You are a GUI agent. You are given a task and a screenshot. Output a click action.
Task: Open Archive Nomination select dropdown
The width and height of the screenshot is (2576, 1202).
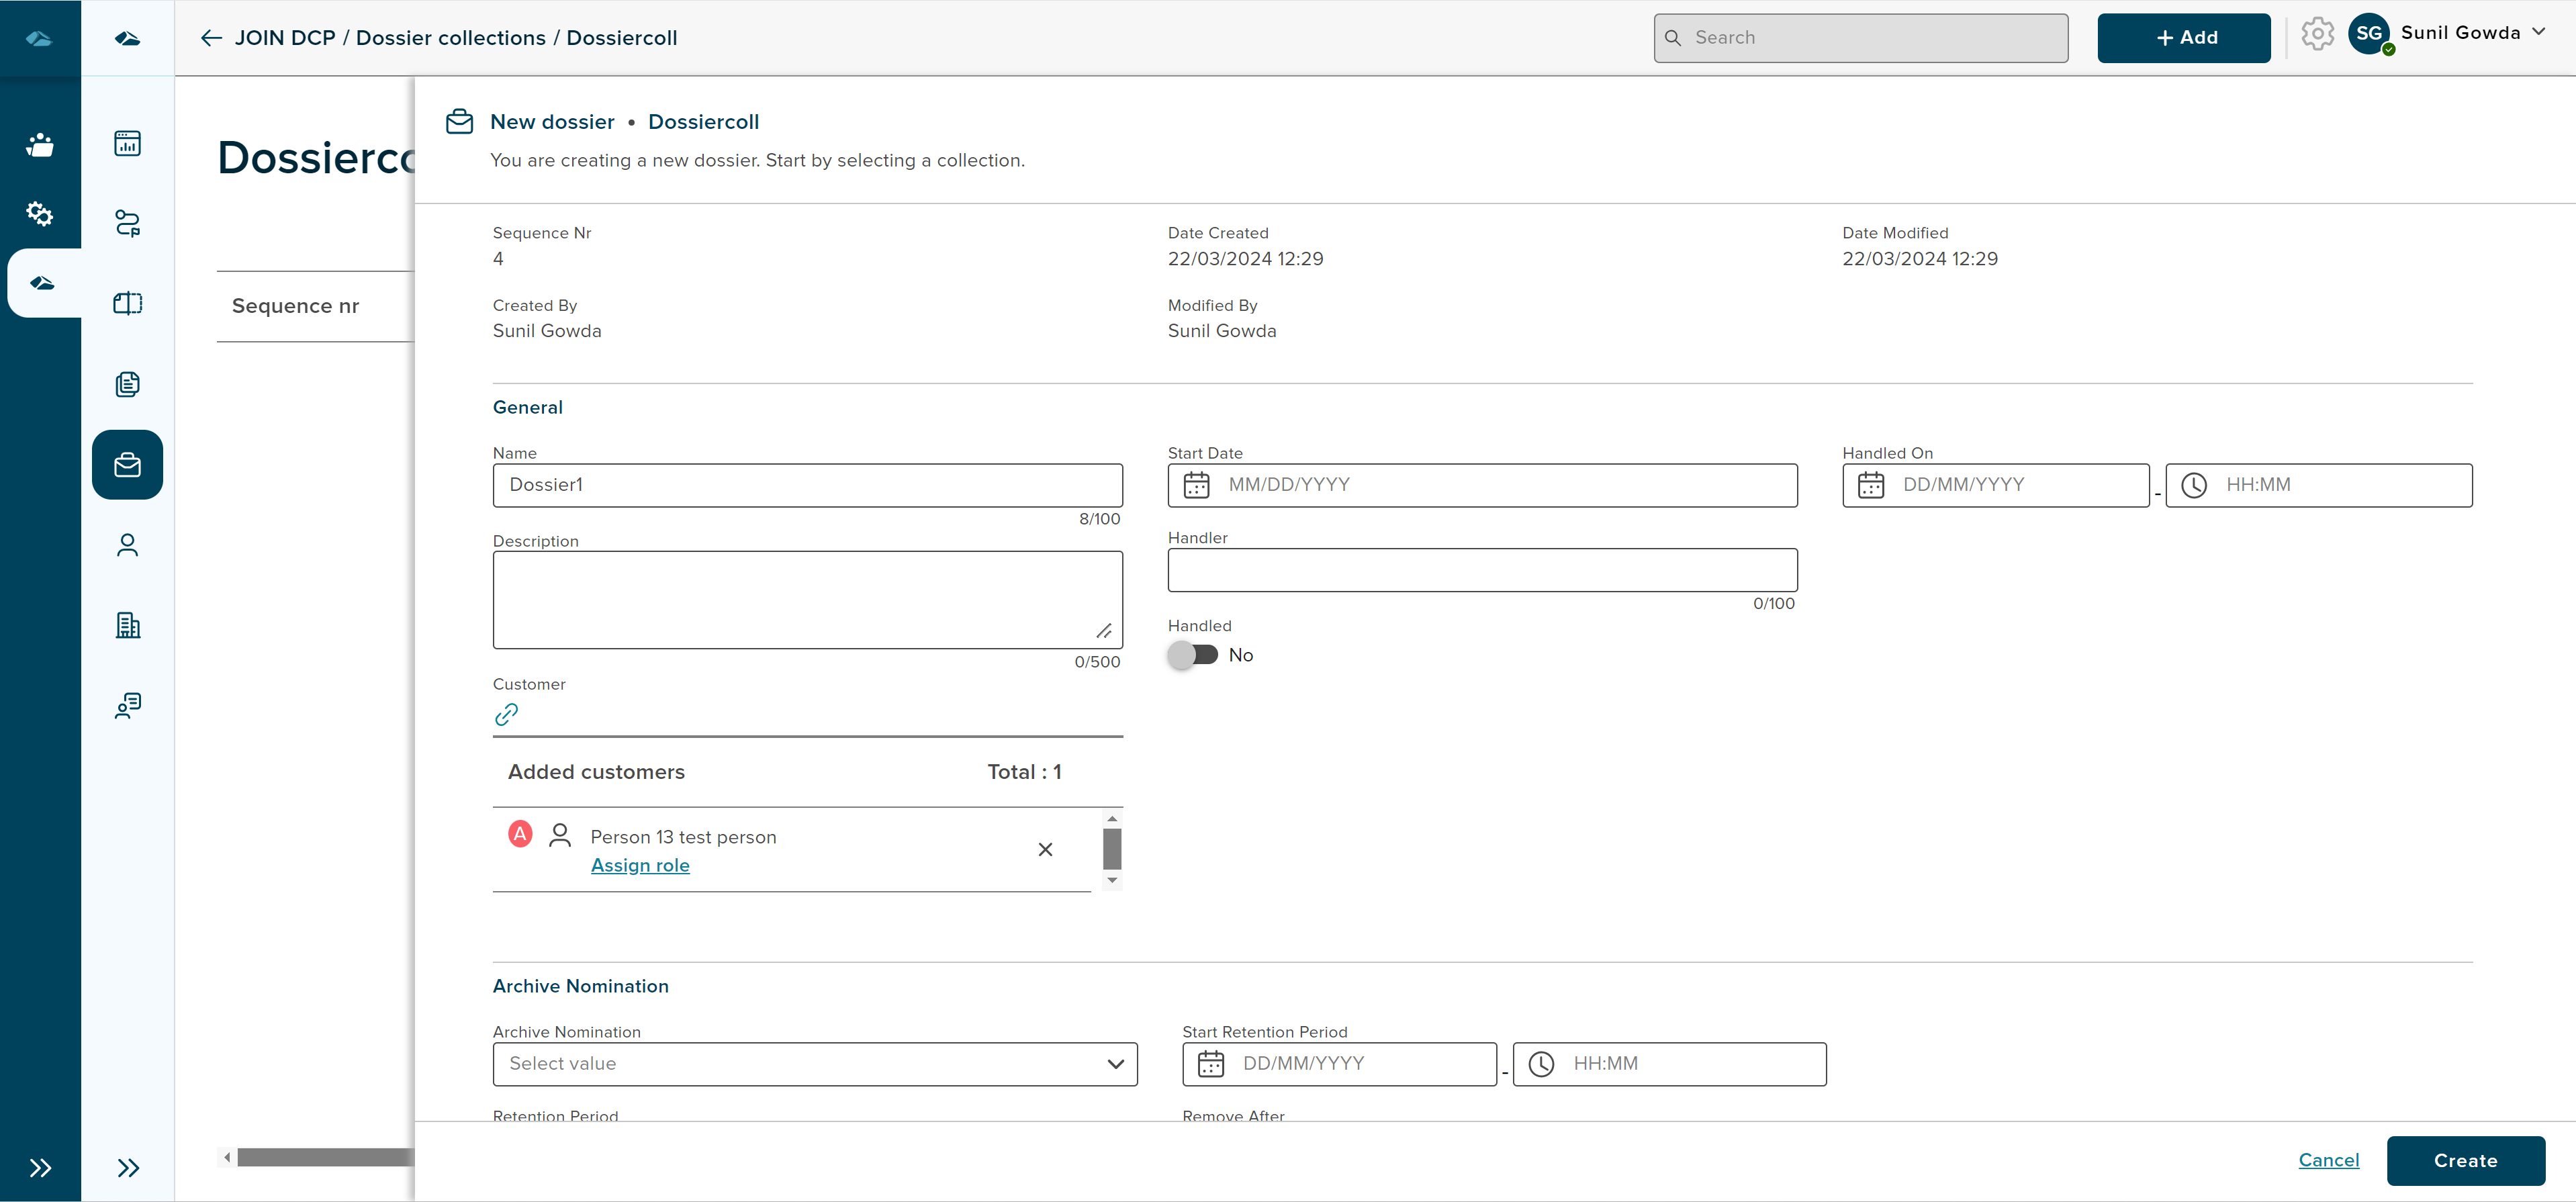[x=814, y=1064]
